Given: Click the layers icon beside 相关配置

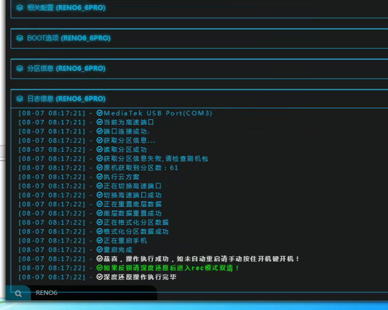Looking at the screenshot, I should 20,8.
